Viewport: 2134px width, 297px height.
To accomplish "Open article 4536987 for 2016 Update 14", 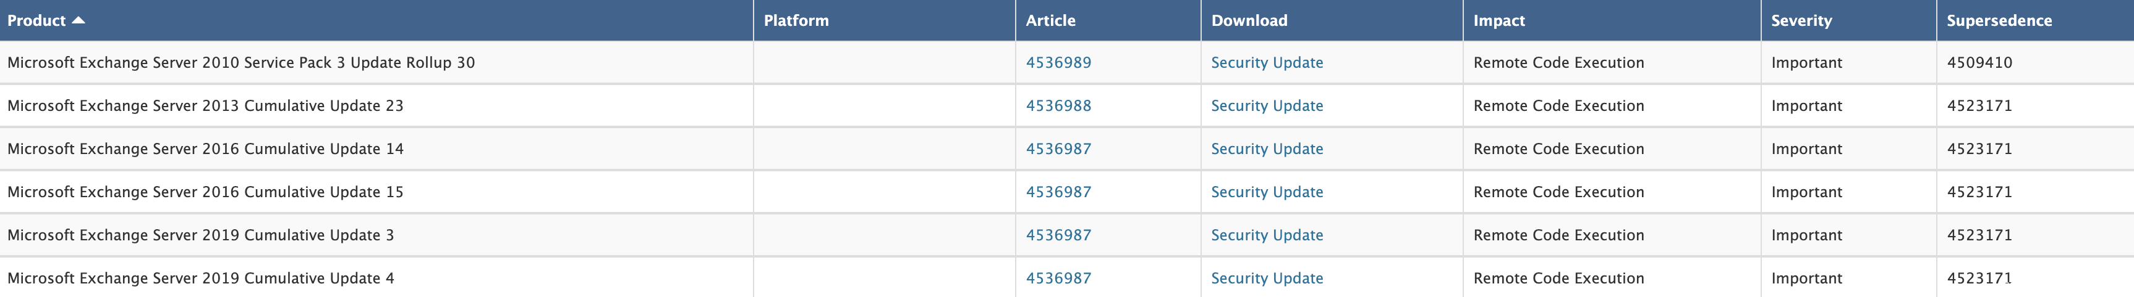I will pos(1059,148).
